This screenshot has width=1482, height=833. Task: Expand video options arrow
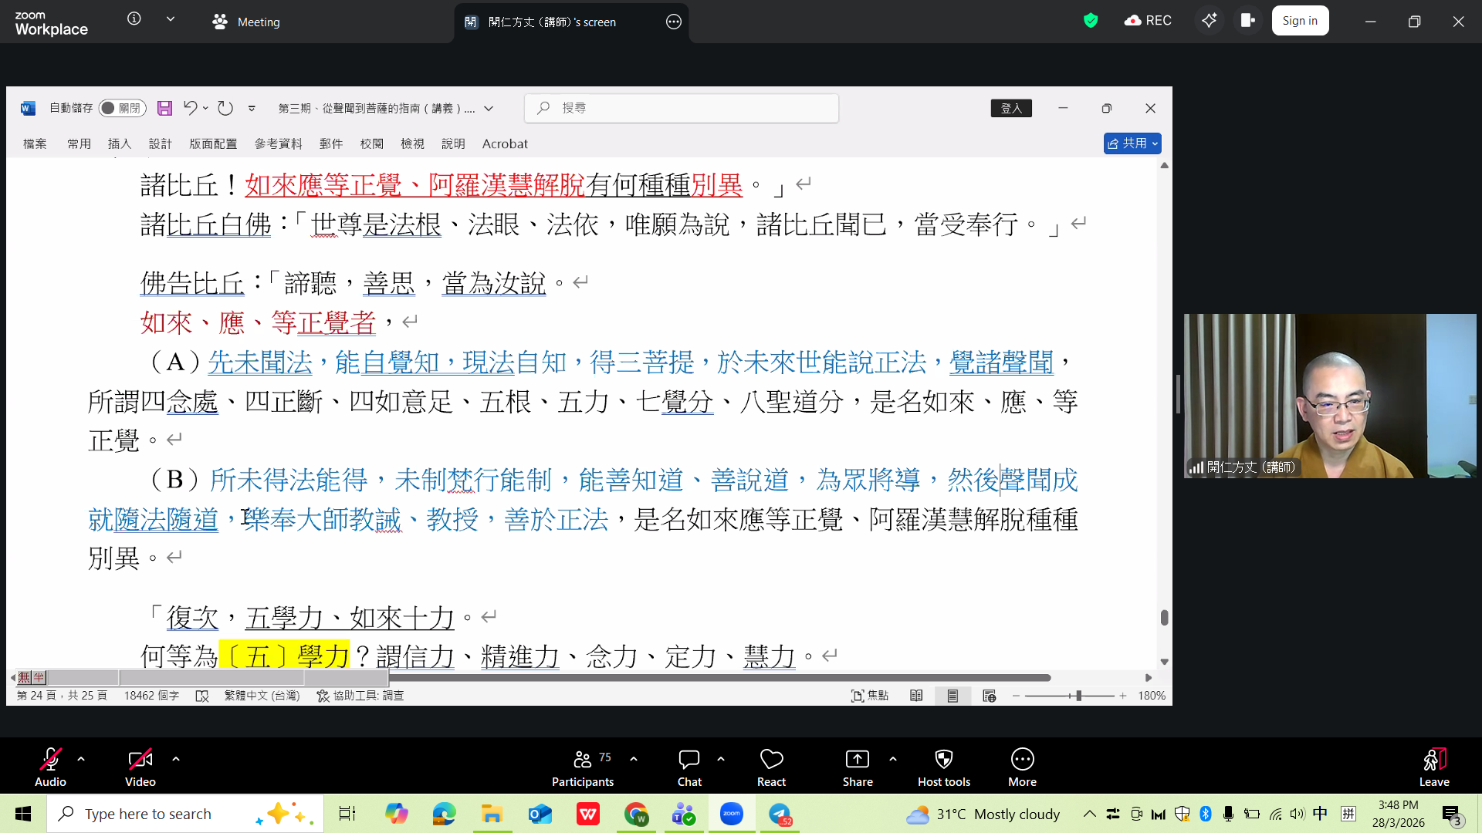176,759
